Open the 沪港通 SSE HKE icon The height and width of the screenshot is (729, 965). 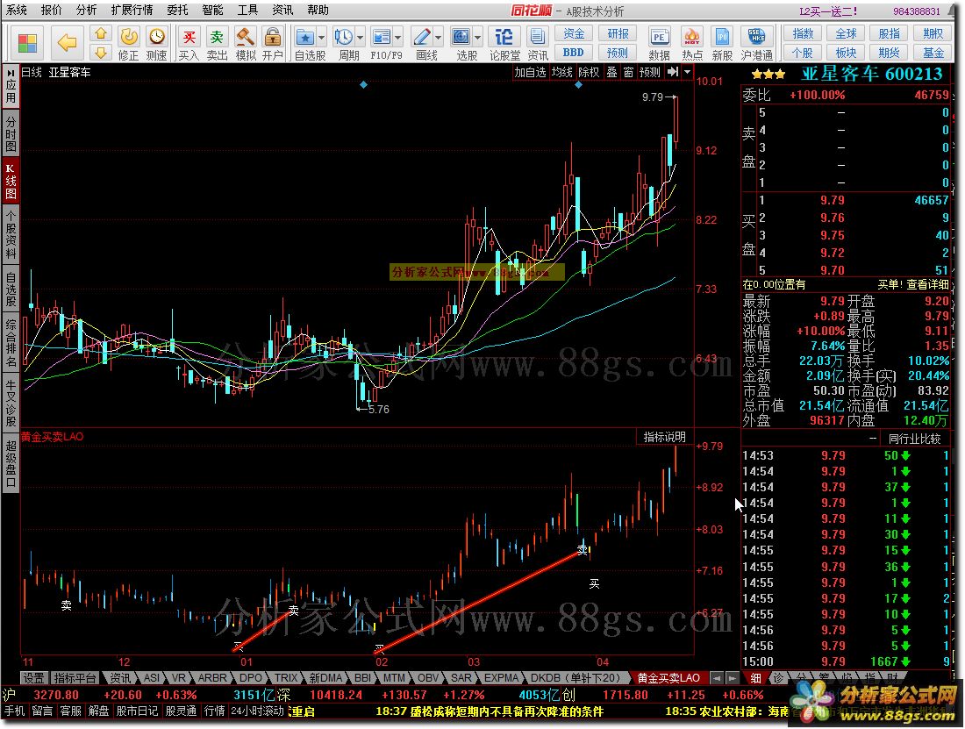(x=756, y=37)
